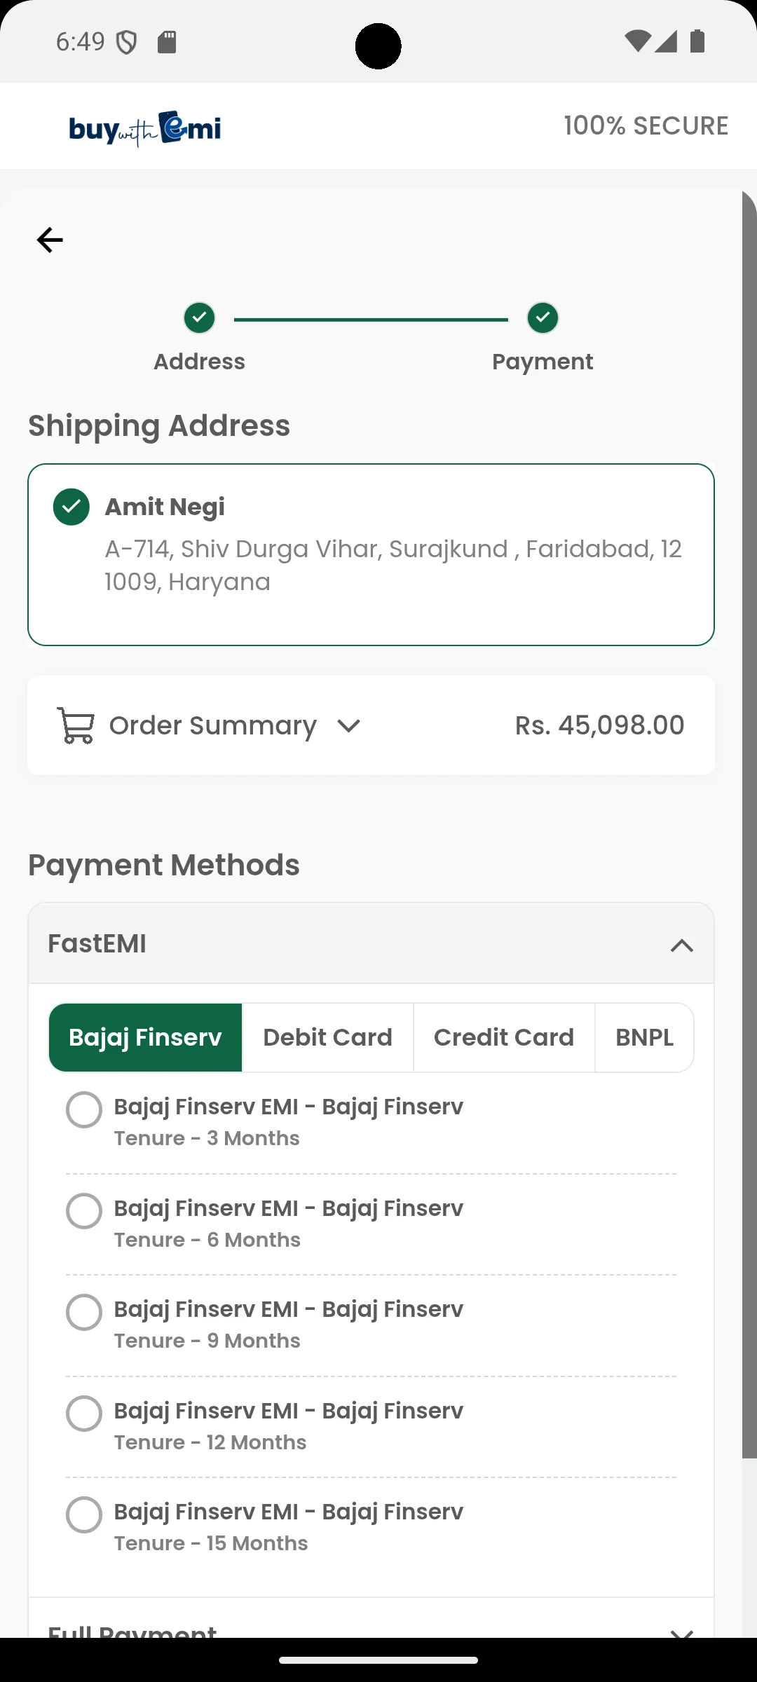Tap the back arrow icon
The width and height of the screenshot is (757, 1682).
[x=50, y=240]
